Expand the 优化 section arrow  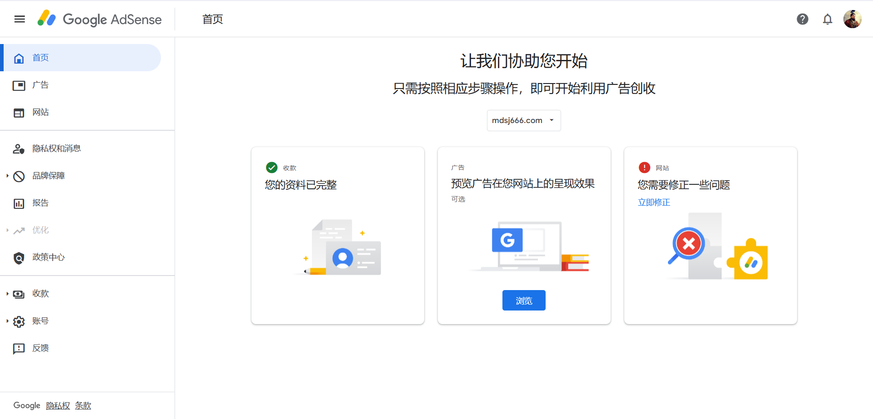[7, 230]
